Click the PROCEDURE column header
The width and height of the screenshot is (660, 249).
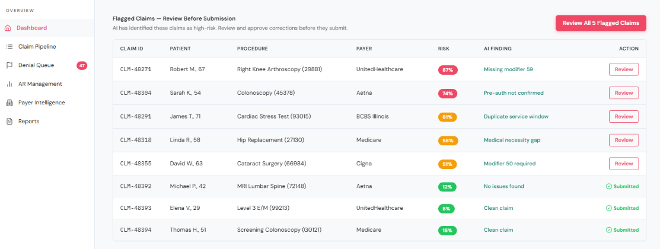[x=253, y=49]
